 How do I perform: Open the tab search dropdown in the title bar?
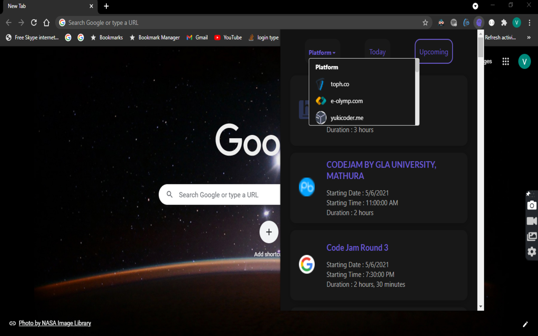[x=475, y=6]
